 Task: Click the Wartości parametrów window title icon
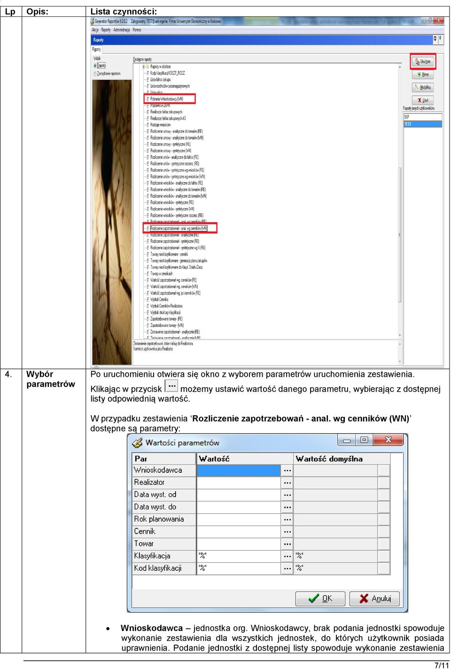137,443
